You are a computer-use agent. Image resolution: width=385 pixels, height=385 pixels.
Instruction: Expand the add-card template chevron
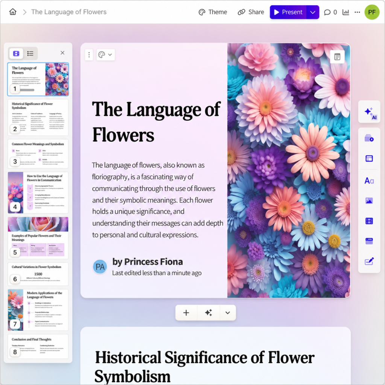[227, 312]
